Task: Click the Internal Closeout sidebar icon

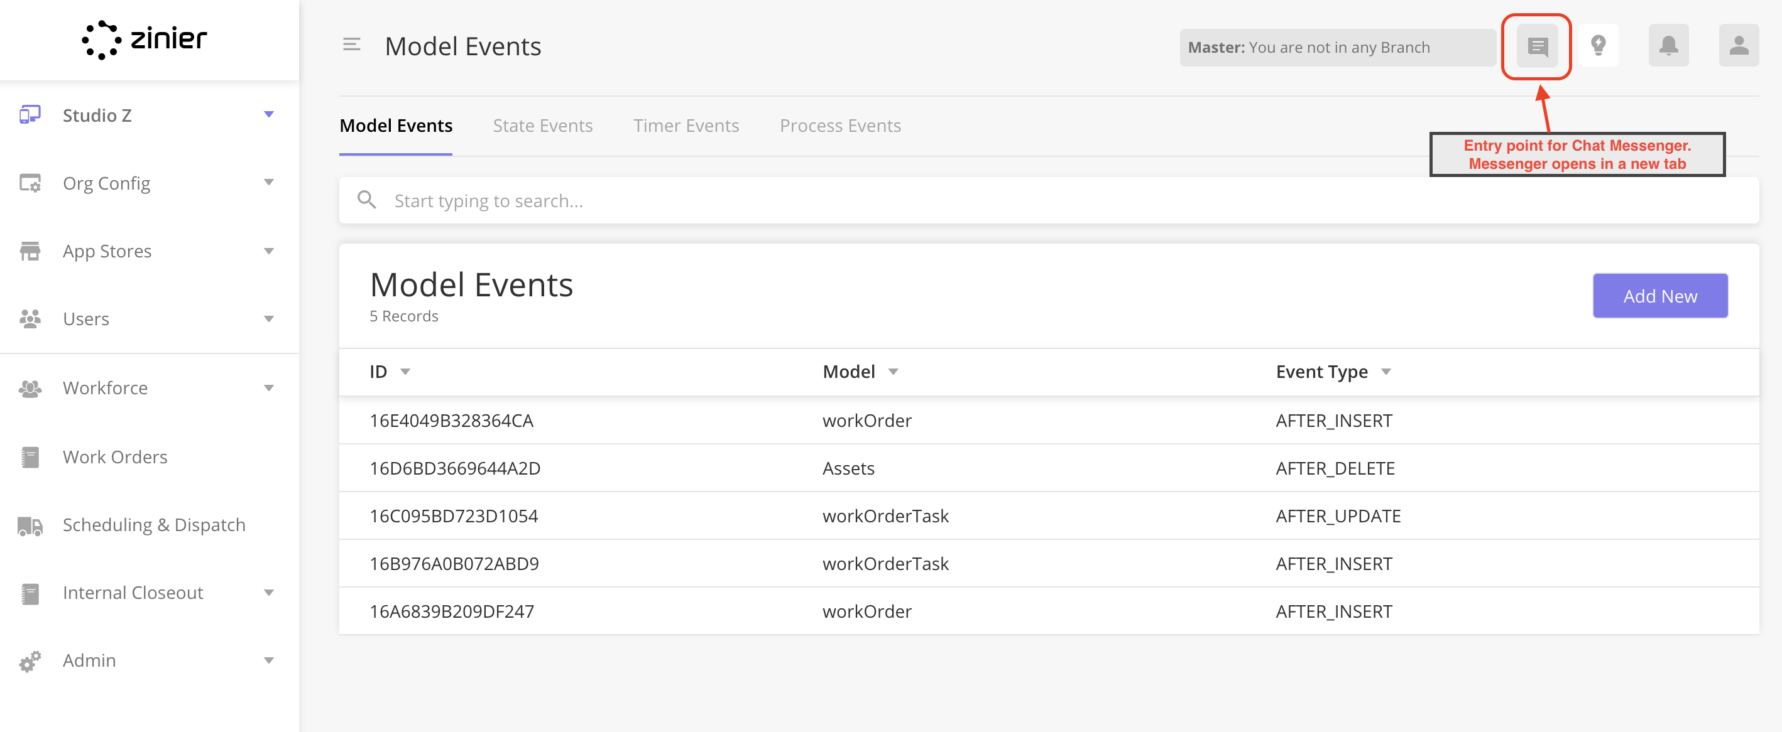Action: [30, 593]
